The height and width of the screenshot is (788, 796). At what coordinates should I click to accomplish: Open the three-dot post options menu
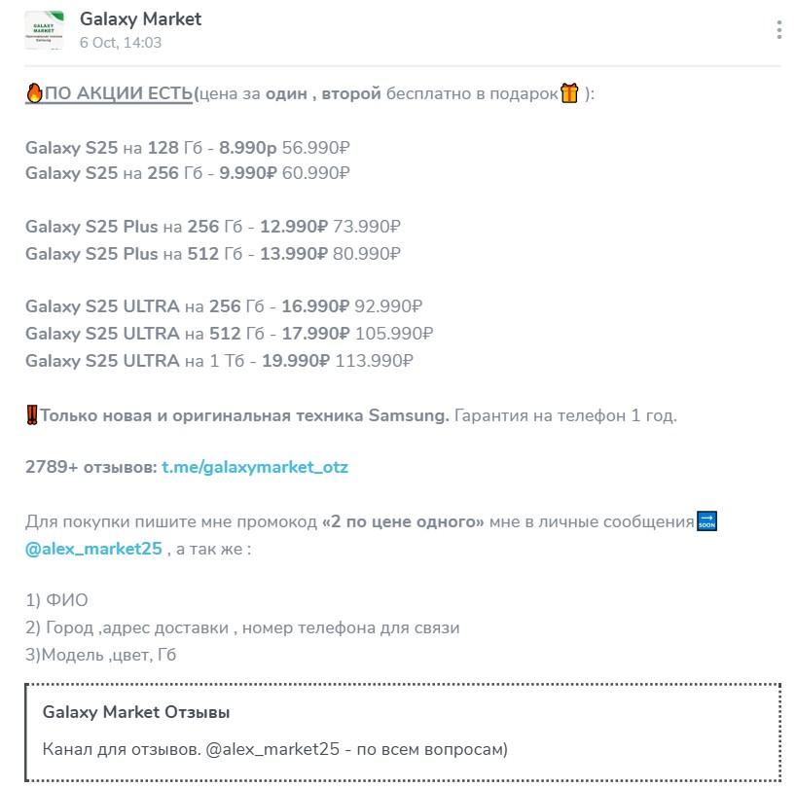[x=778, y=30]
